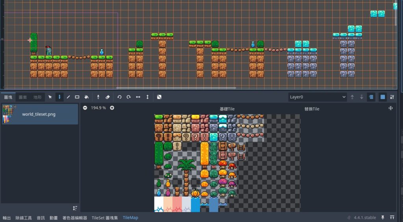Select the white snow color tile
Viewport: 403px width, 222px height.
click(x=159, y=205)
